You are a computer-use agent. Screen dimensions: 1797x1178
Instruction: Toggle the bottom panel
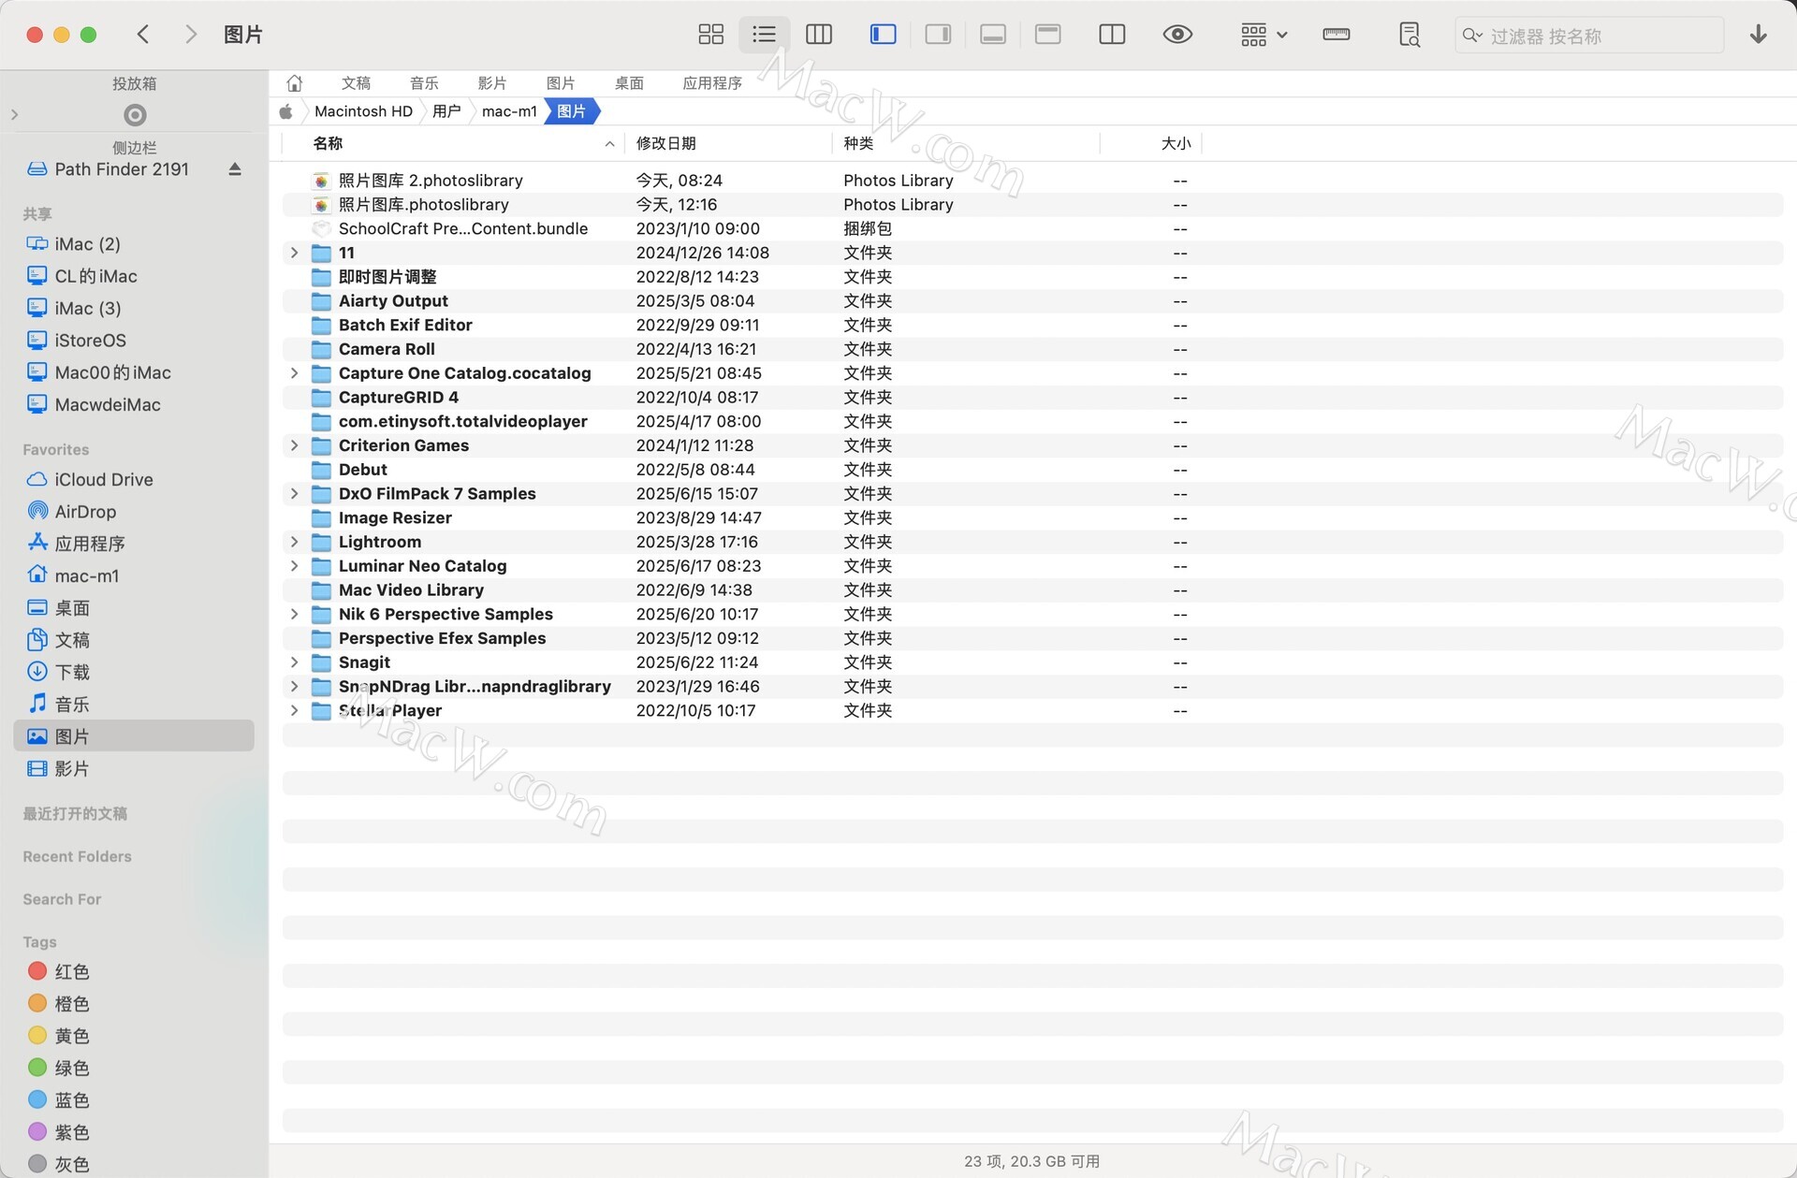(993, 35)
